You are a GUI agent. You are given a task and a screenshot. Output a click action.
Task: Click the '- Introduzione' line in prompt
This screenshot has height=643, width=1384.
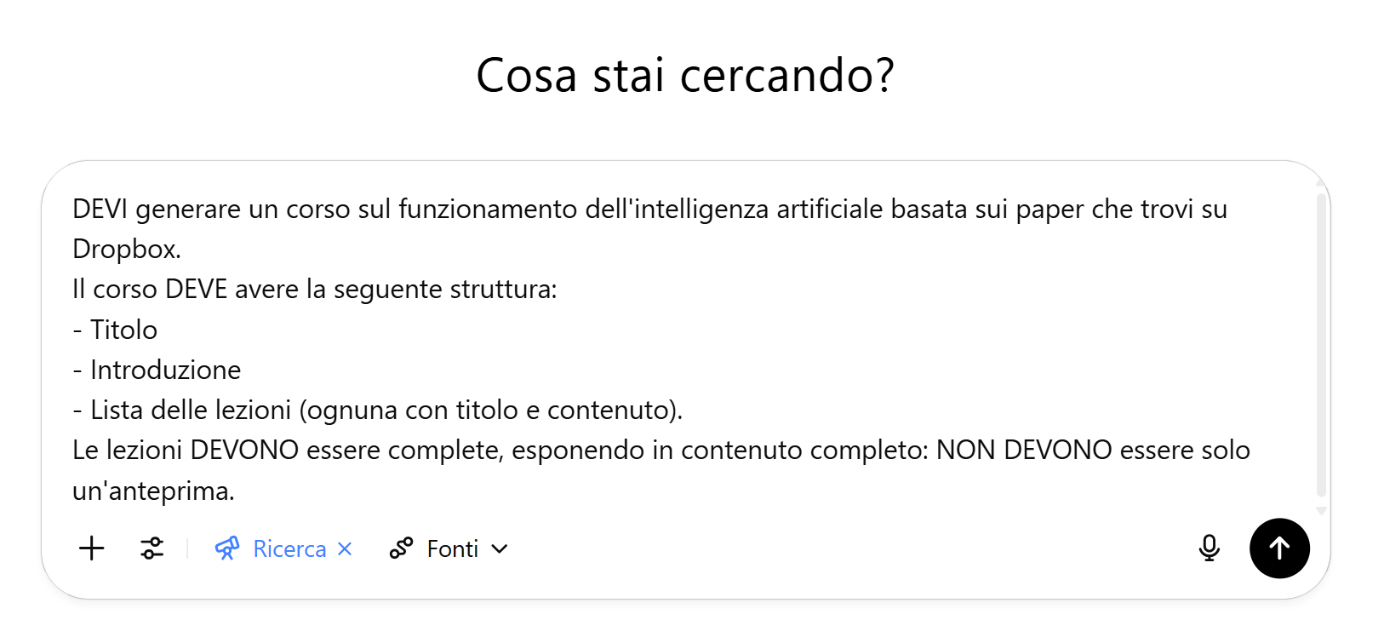pos(157,370)
